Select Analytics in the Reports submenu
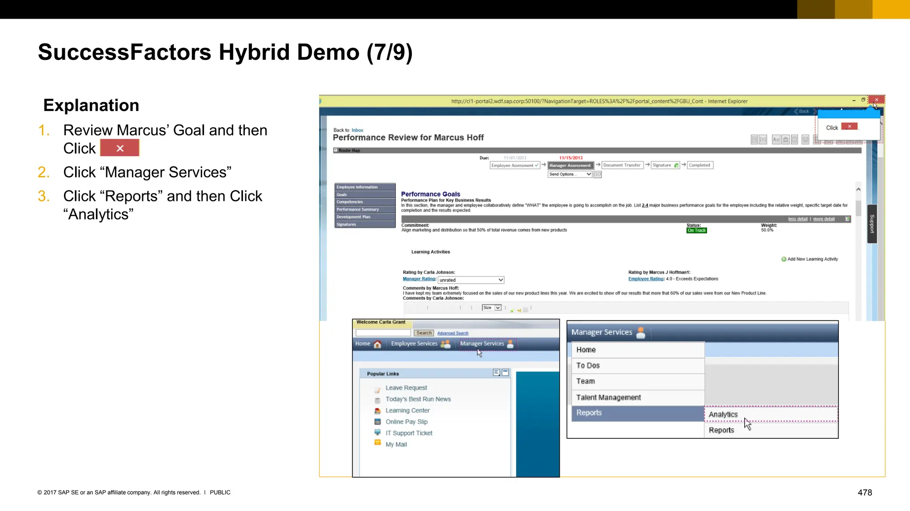Screen dimensions: 910x511 771,414
